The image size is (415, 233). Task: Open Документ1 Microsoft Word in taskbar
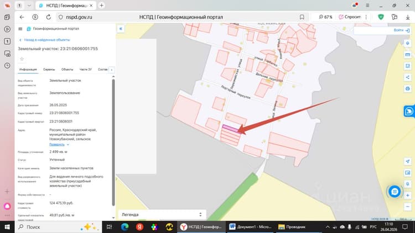click(251, 227)
